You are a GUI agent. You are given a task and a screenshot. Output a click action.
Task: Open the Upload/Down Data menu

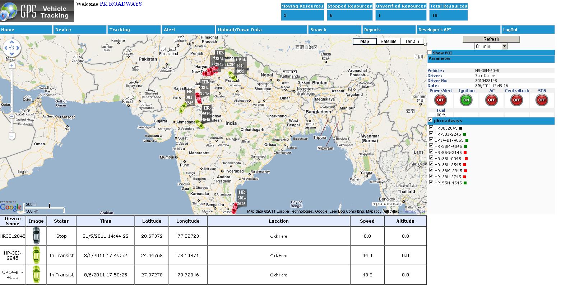click(x=261, y=30)
